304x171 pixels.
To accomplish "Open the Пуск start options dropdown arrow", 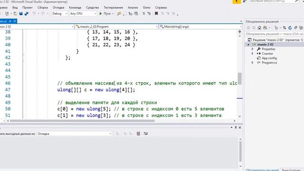I will pos(113,14).
